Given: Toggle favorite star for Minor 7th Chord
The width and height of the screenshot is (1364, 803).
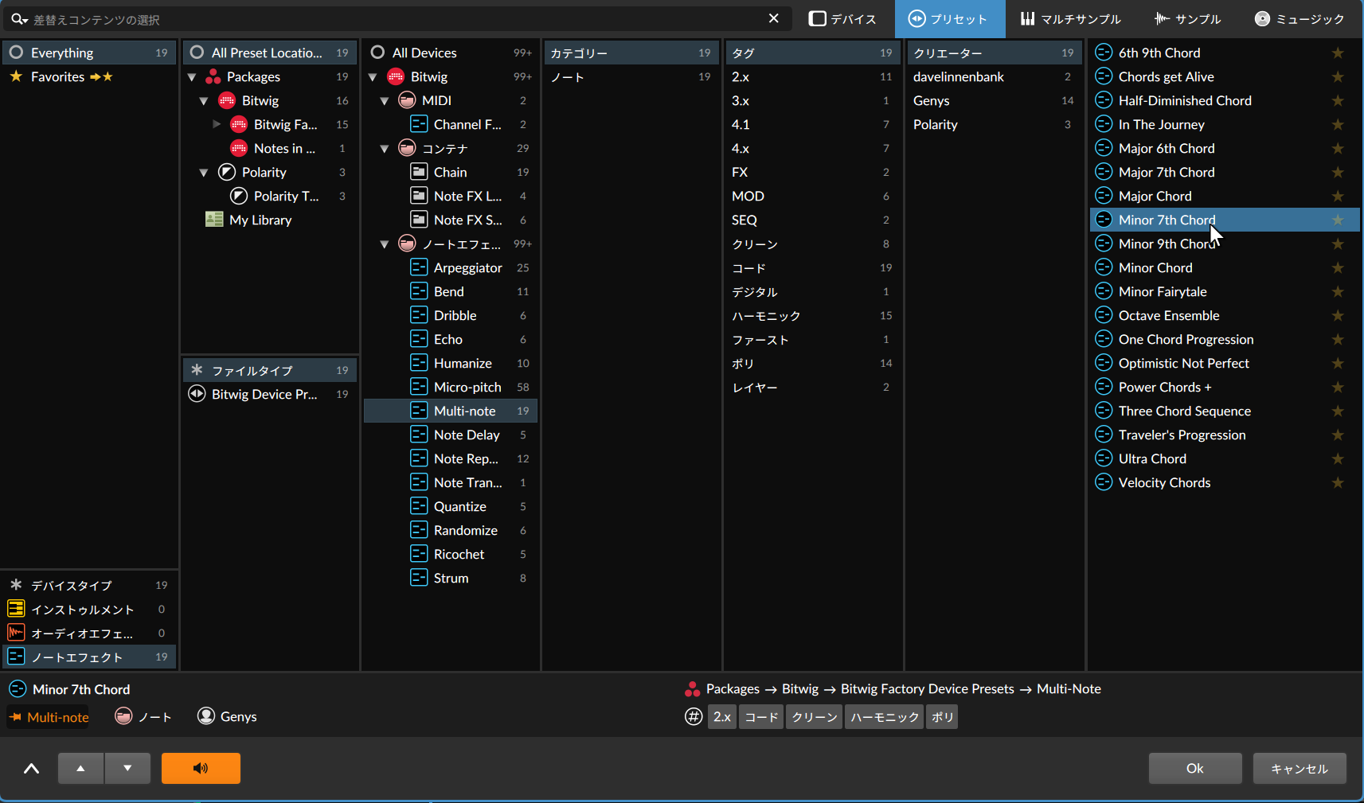Looking at the screenshot, I should (x=1338, y=220).
